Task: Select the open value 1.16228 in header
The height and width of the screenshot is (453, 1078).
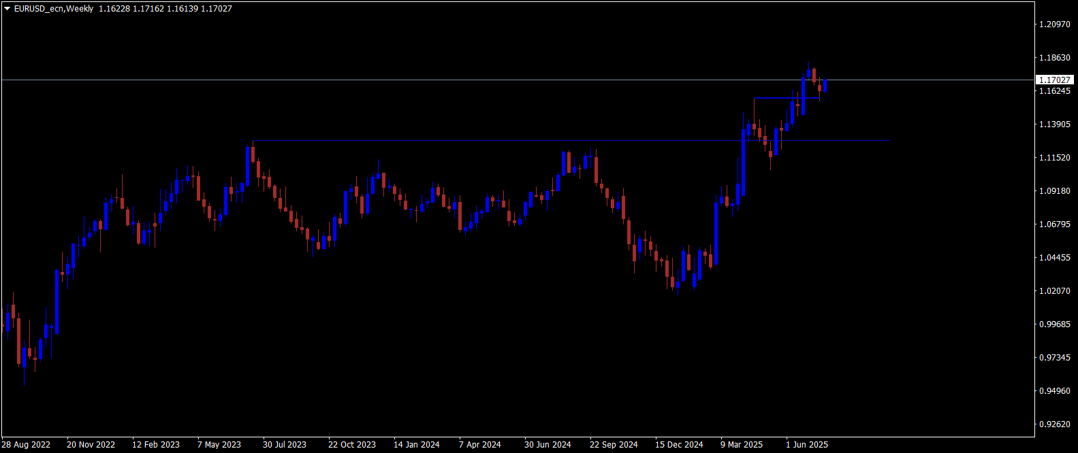Action: point(114,9)
